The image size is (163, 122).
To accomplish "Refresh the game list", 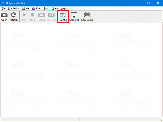I will pyautogui.click(x=14, y=17).
